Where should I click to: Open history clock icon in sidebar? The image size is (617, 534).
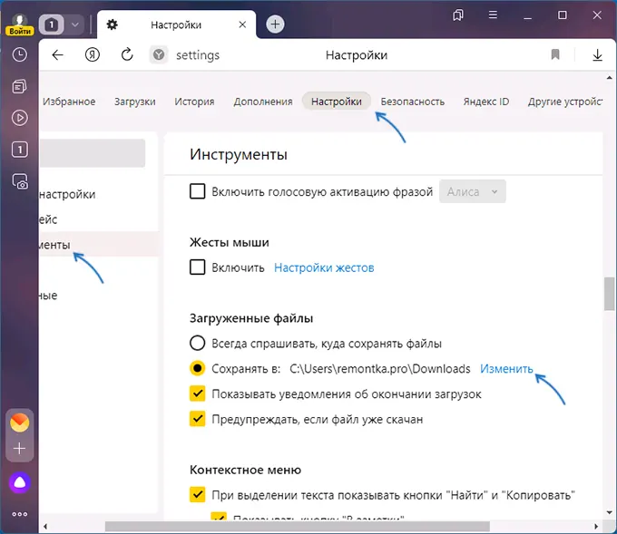pyautogui.click(x=20, y=54)
